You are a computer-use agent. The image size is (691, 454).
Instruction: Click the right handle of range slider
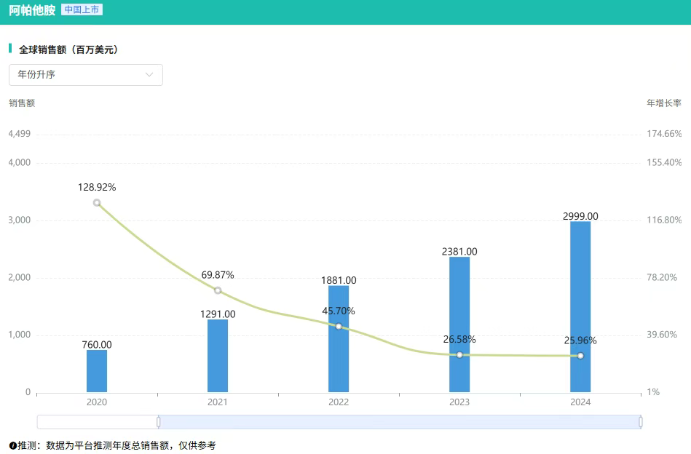[641, 422]
